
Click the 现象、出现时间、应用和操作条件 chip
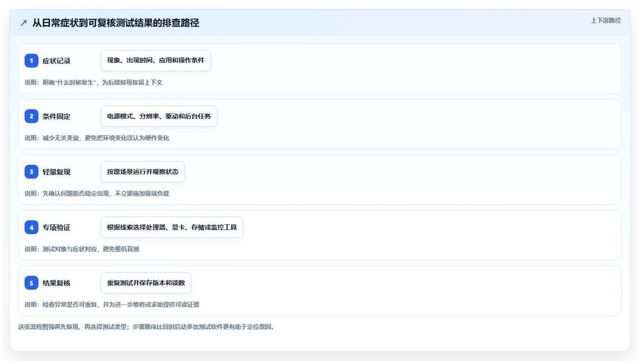pyautogui.click(x=156, y=61)
